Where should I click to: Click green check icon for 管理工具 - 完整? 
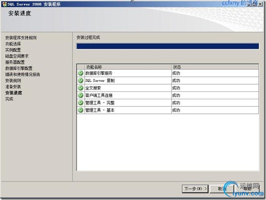tap(80, 103)
